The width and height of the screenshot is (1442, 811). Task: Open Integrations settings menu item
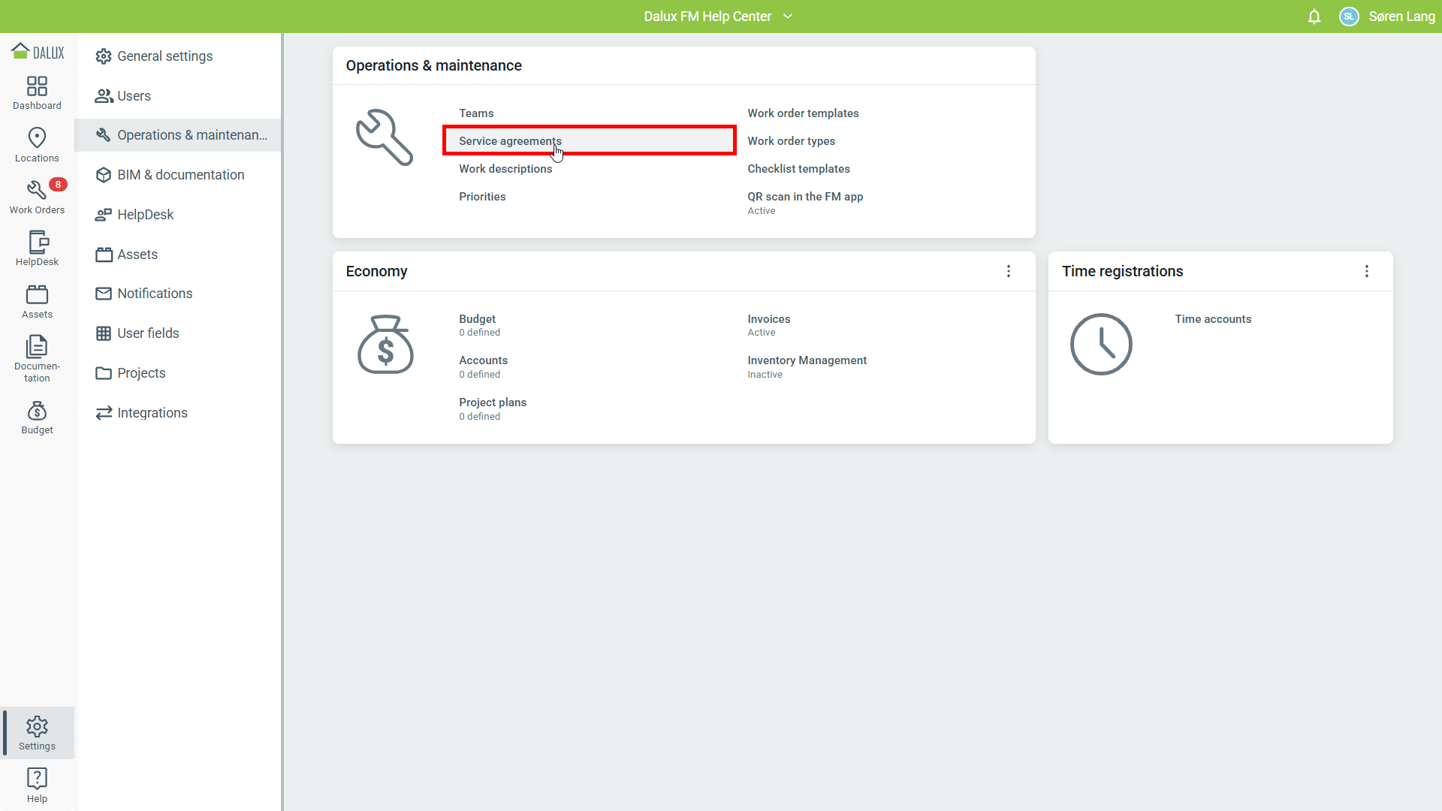[179, 413]
